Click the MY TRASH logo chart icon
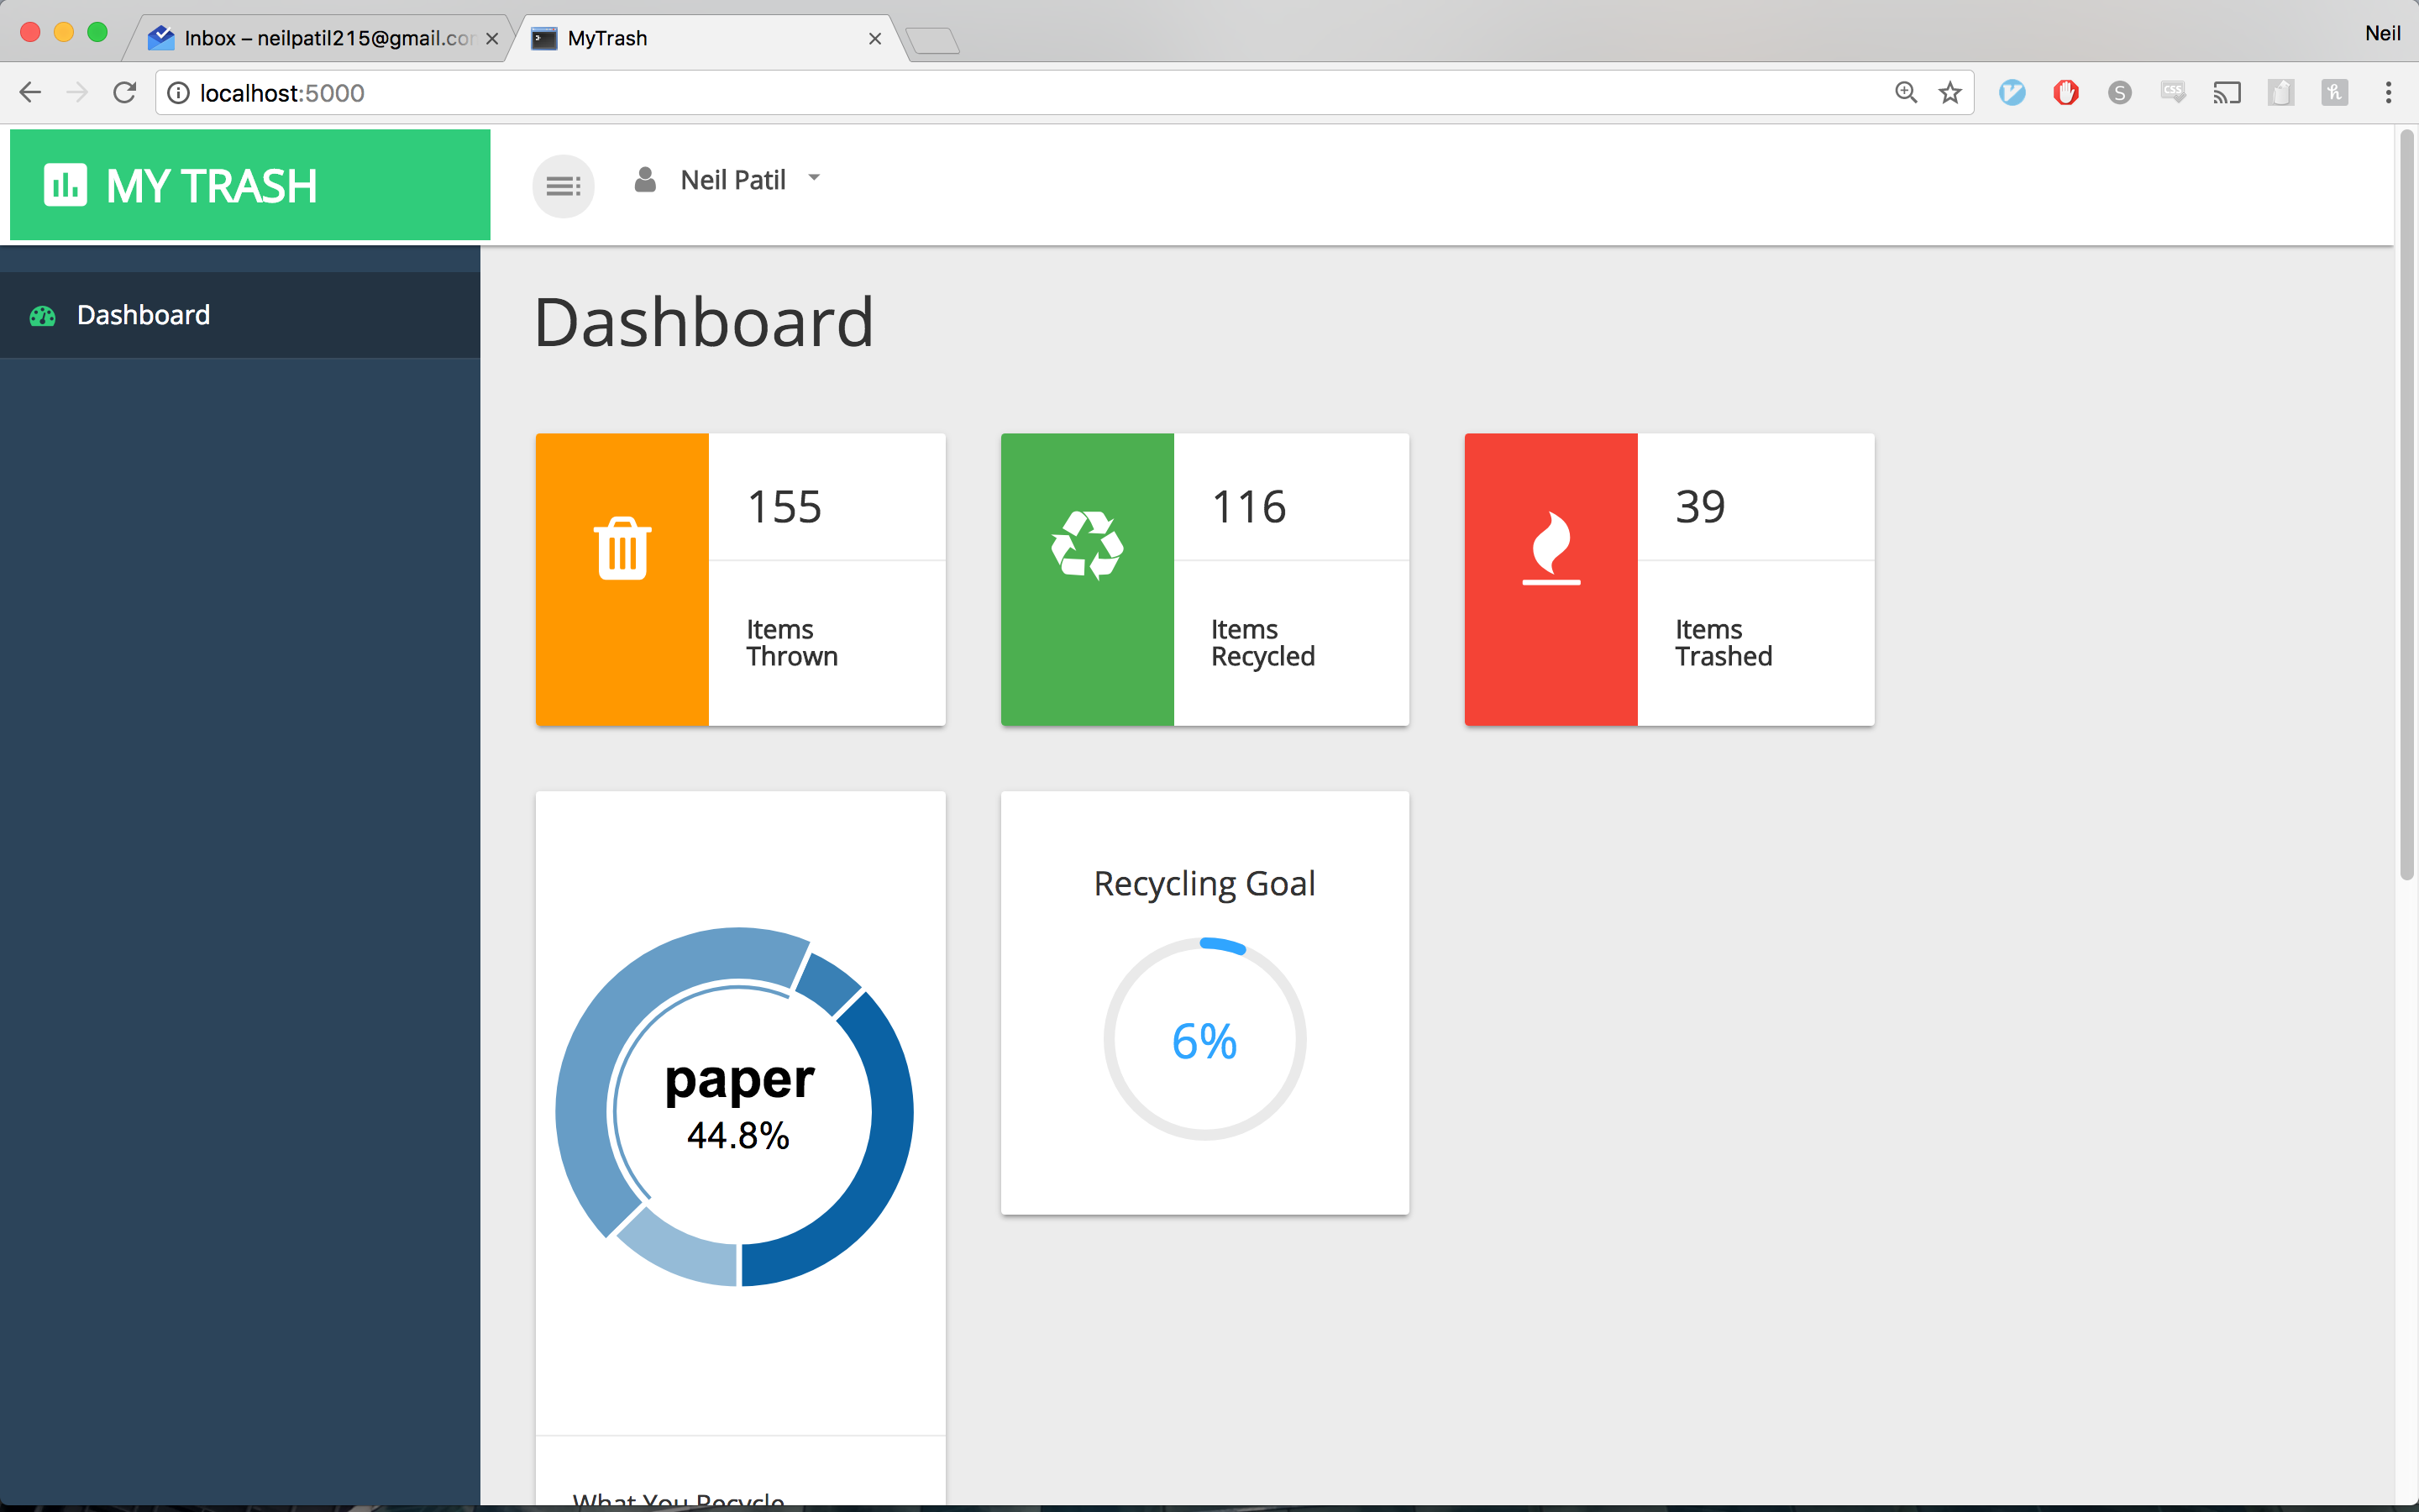2419x1512 pixels. click(66, 186)
